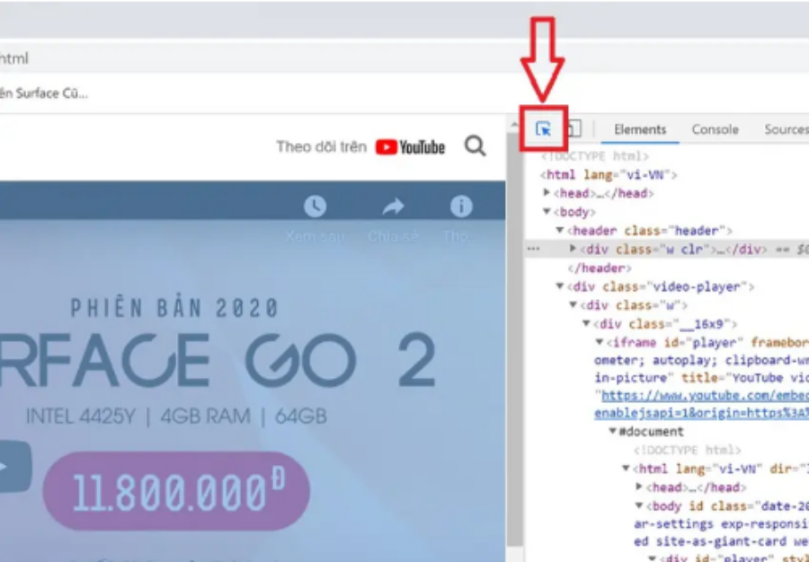Toggle the device toolbar icon
The height and width of the screenshot is (562, 809).
pyautogui.click(x=573, y=129)
